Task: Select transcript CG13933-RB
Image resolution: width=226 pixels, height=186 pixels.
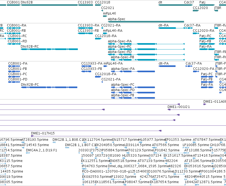Action: pos(85,33)
